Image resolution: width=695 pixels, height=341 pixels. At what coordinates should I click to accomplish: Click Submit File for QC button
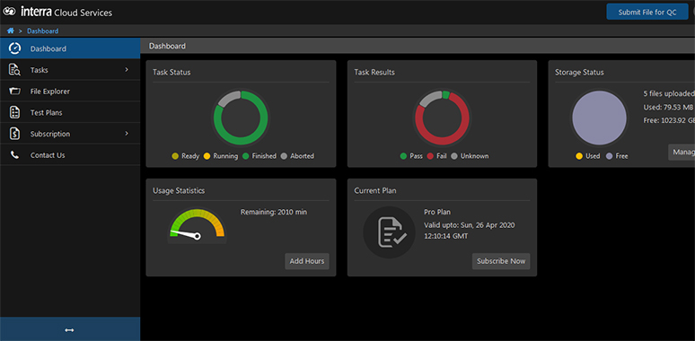click(x=647, y=12)
